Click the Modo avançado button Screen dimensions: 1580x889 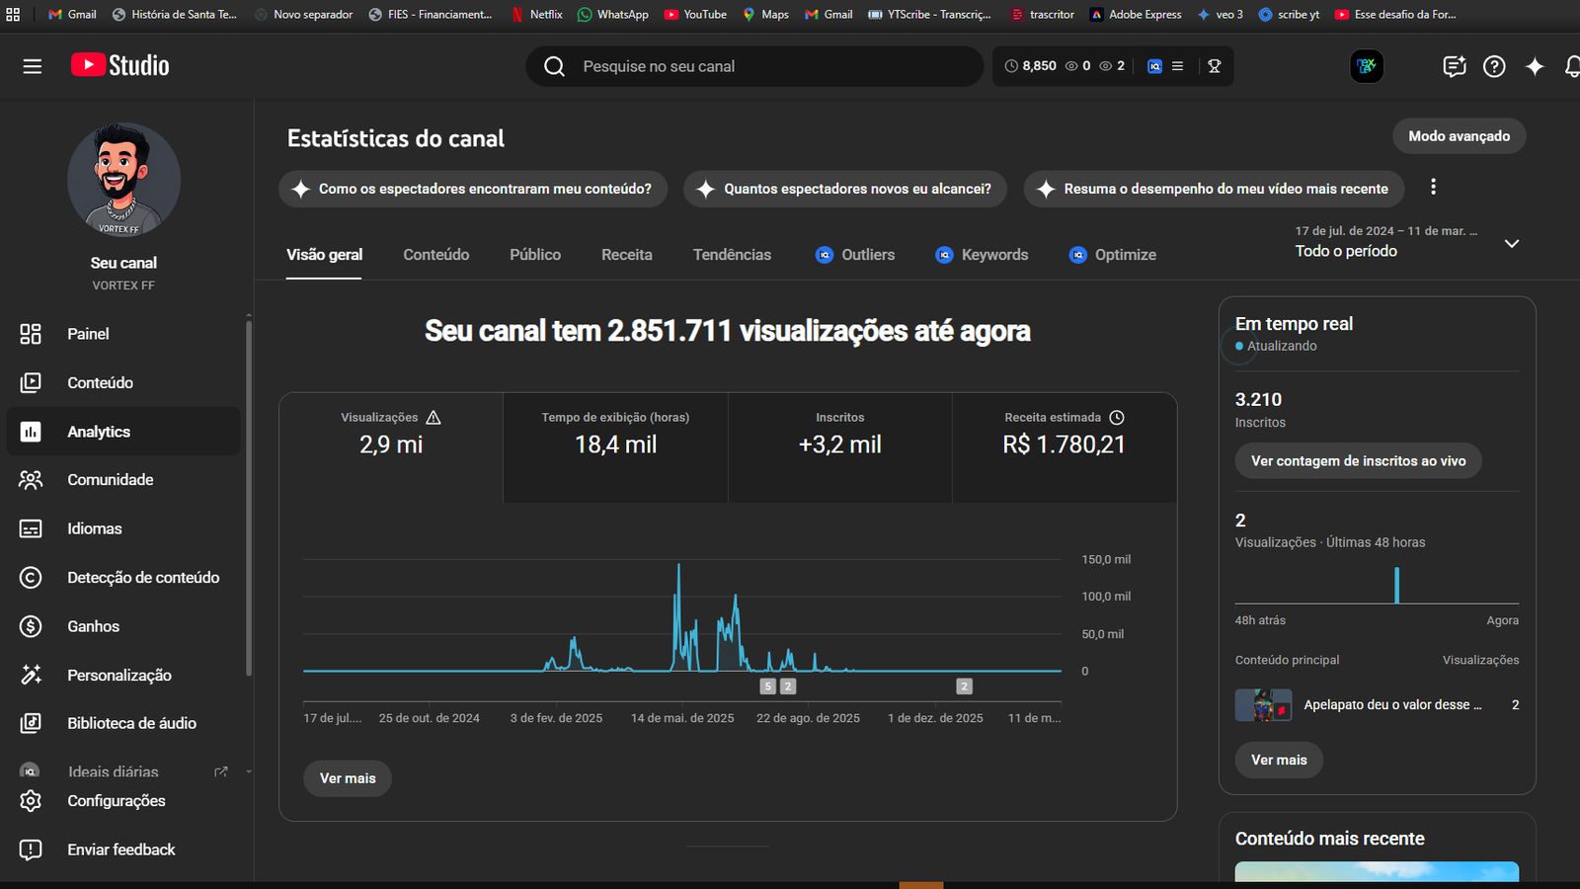[x=1459, y=136]
